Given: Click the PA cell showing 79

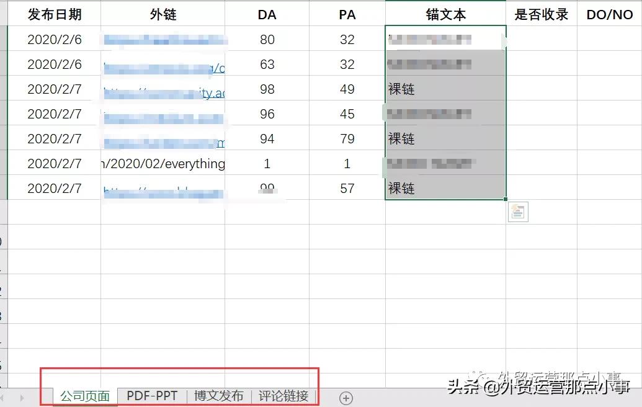Looking at the screenshot, I should pyautogui.click(x=347, y=138).
